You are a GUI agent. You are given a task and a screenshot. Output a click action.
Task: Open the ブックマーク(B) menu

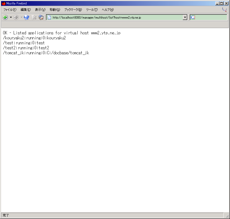click(73, 10)
